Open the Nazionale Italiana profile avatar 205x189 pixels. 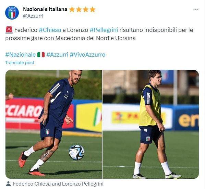click(x=12, y=13)
